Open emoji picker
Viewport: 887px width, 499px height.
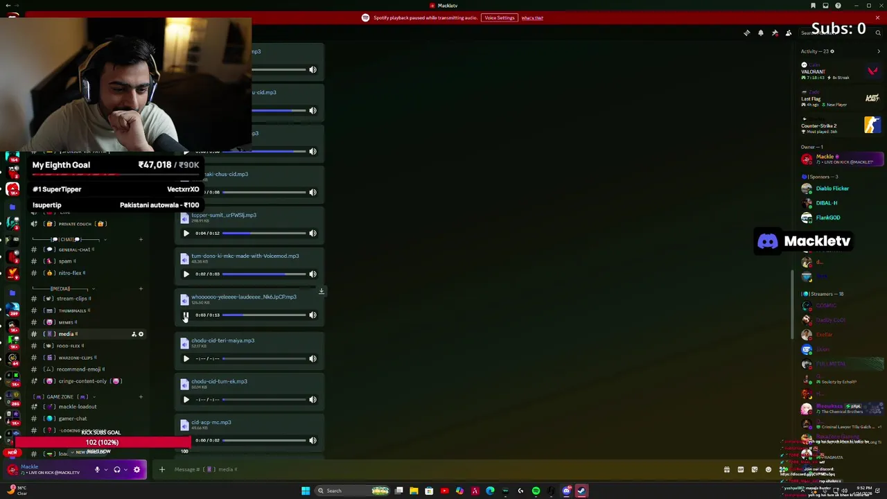click(769, 470)
